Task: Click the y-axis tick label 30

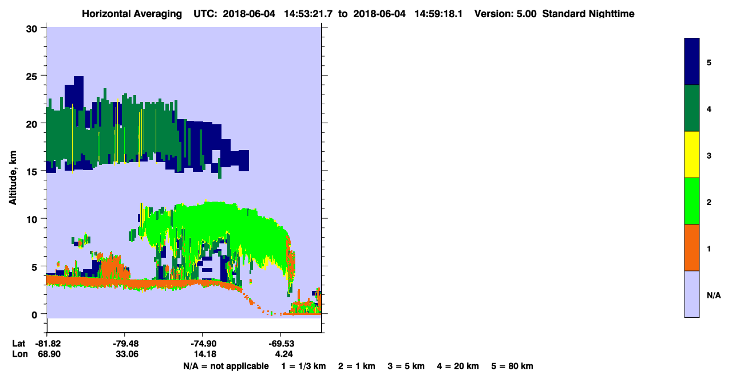Action: (x=33, y=28)
